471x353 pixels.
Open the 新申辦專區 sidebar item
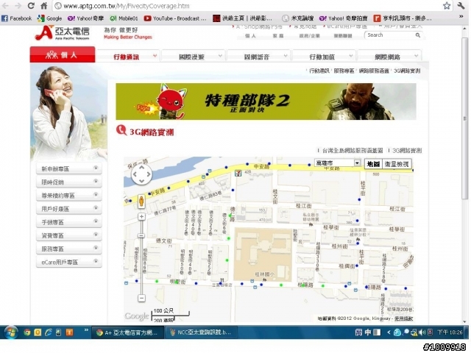click(68, 168)
